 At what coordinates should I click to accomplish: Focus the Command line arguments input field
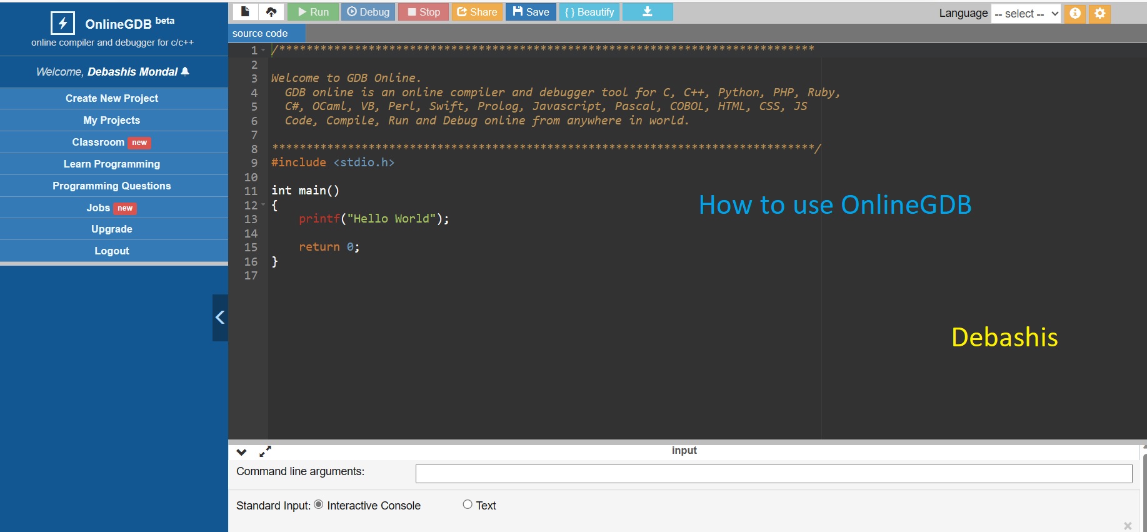(x=773, y=473)
